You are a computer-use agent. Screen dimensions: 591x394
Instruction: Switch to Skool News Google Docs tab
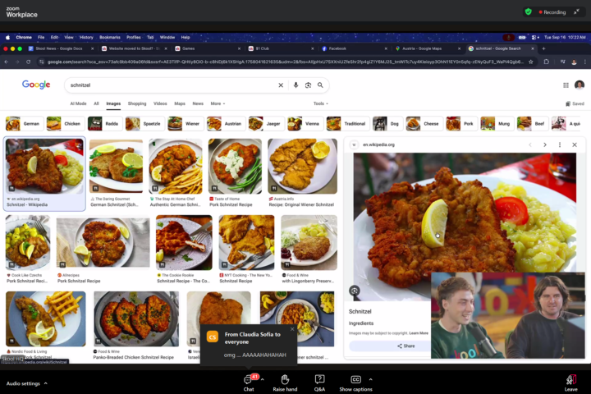(59, 48)
